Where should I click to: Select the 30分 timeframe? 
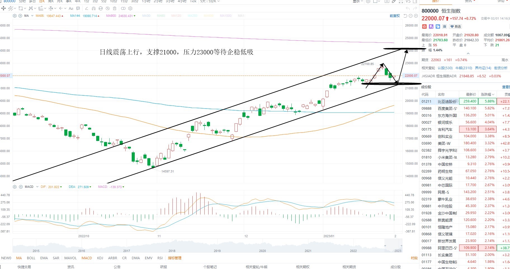click(134, 1)
